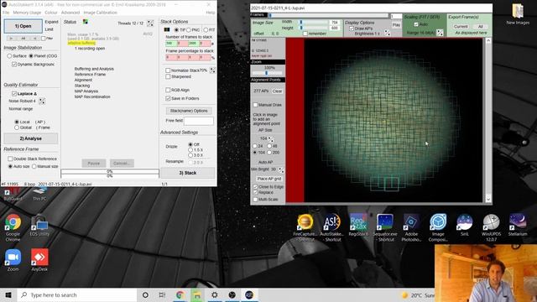The image size is (537, 302).
Task: Open the EOS Utility desktop shortcut
Action: click(x=39, y=226)
